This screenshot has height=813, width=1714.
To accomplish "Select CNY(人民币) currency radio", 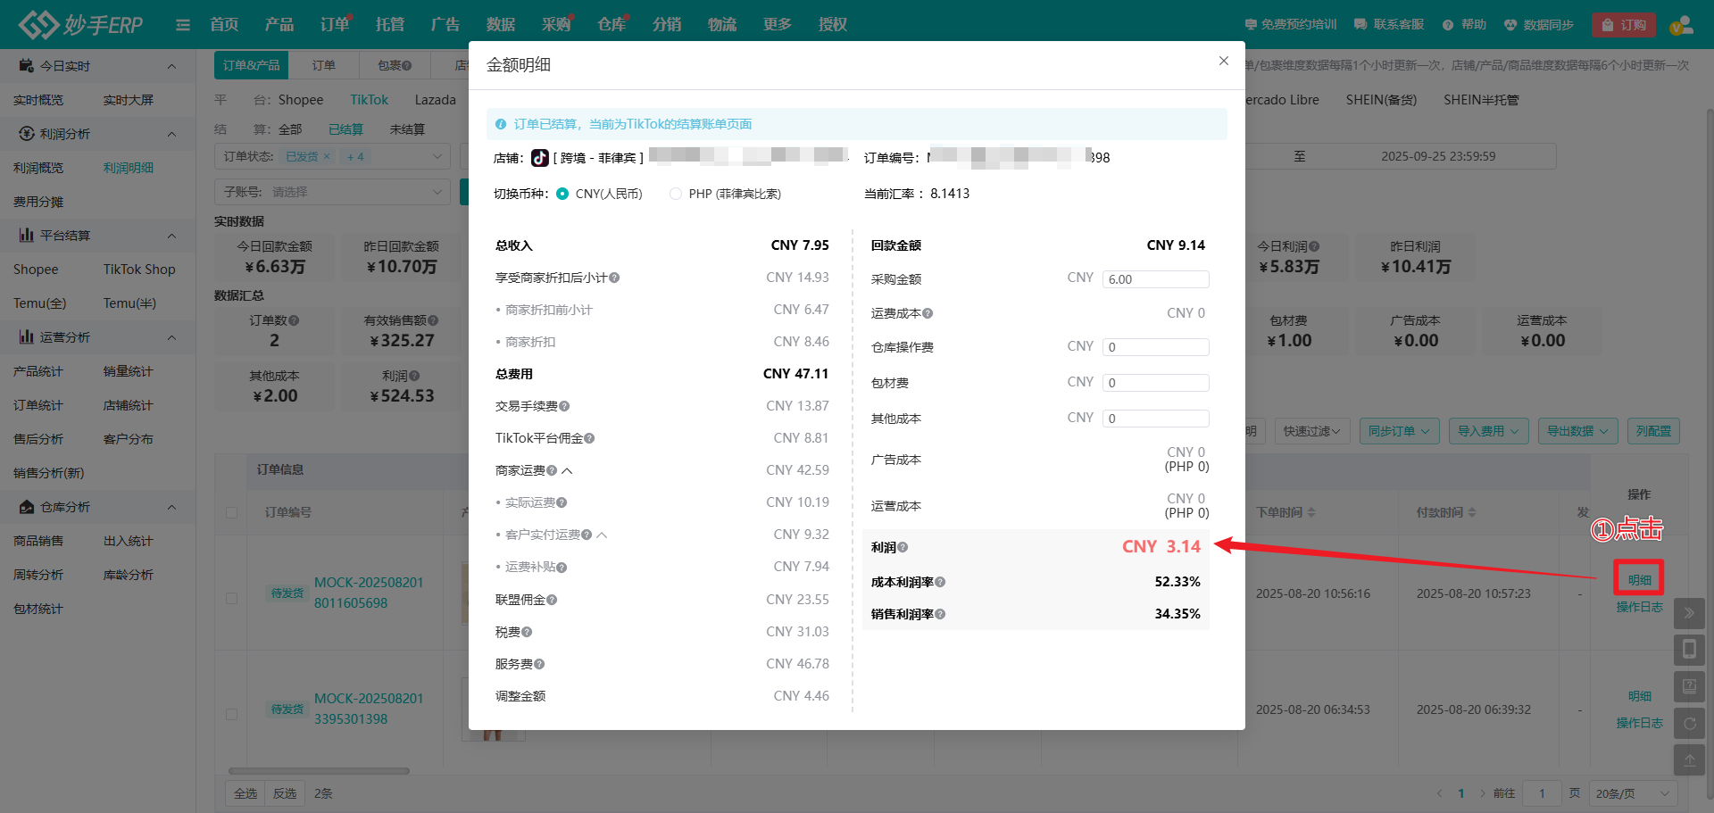I will tap(562, 194).
